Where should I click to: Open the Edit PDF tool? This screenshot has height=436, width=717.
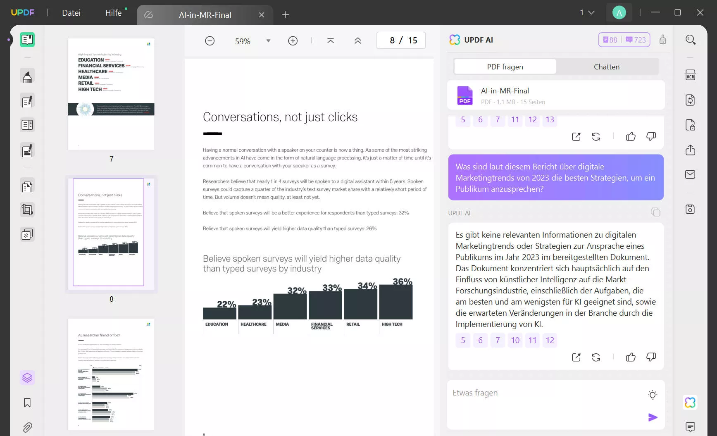[x=27, y=101]
